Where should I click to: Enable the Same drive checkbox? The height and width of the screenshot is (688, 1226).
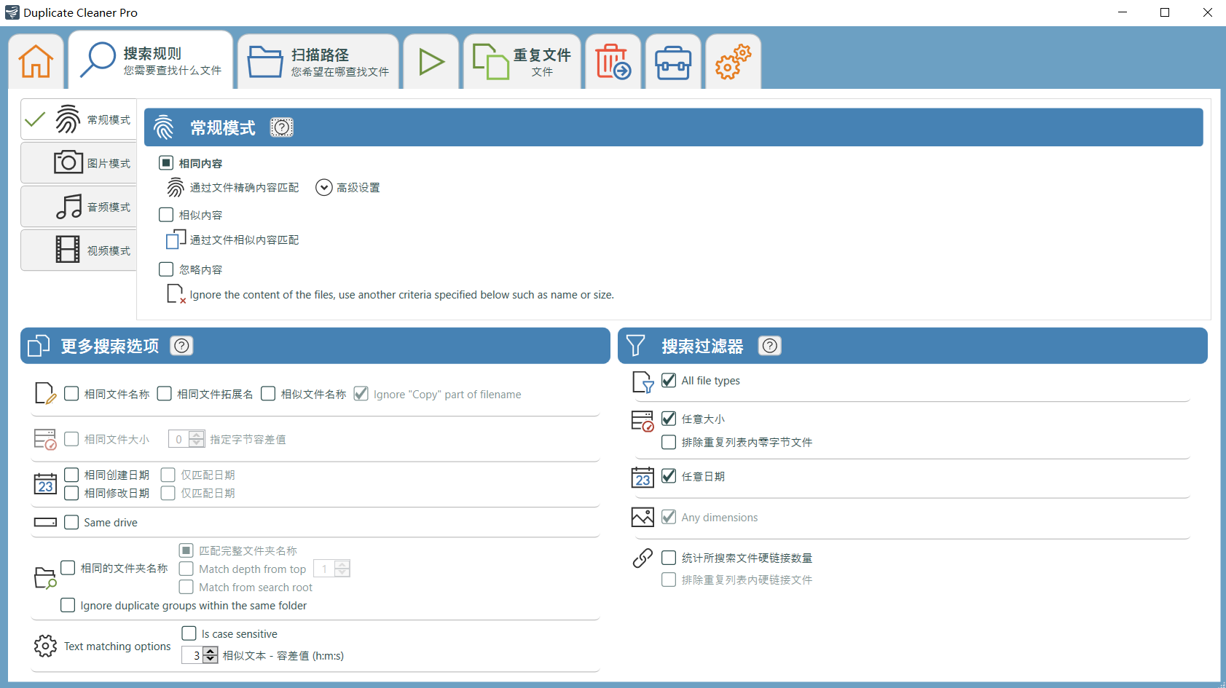tap(71, 522)
